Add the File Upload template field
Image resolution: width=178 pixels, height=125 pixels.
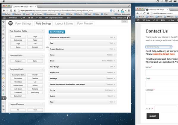pos(18,78)
